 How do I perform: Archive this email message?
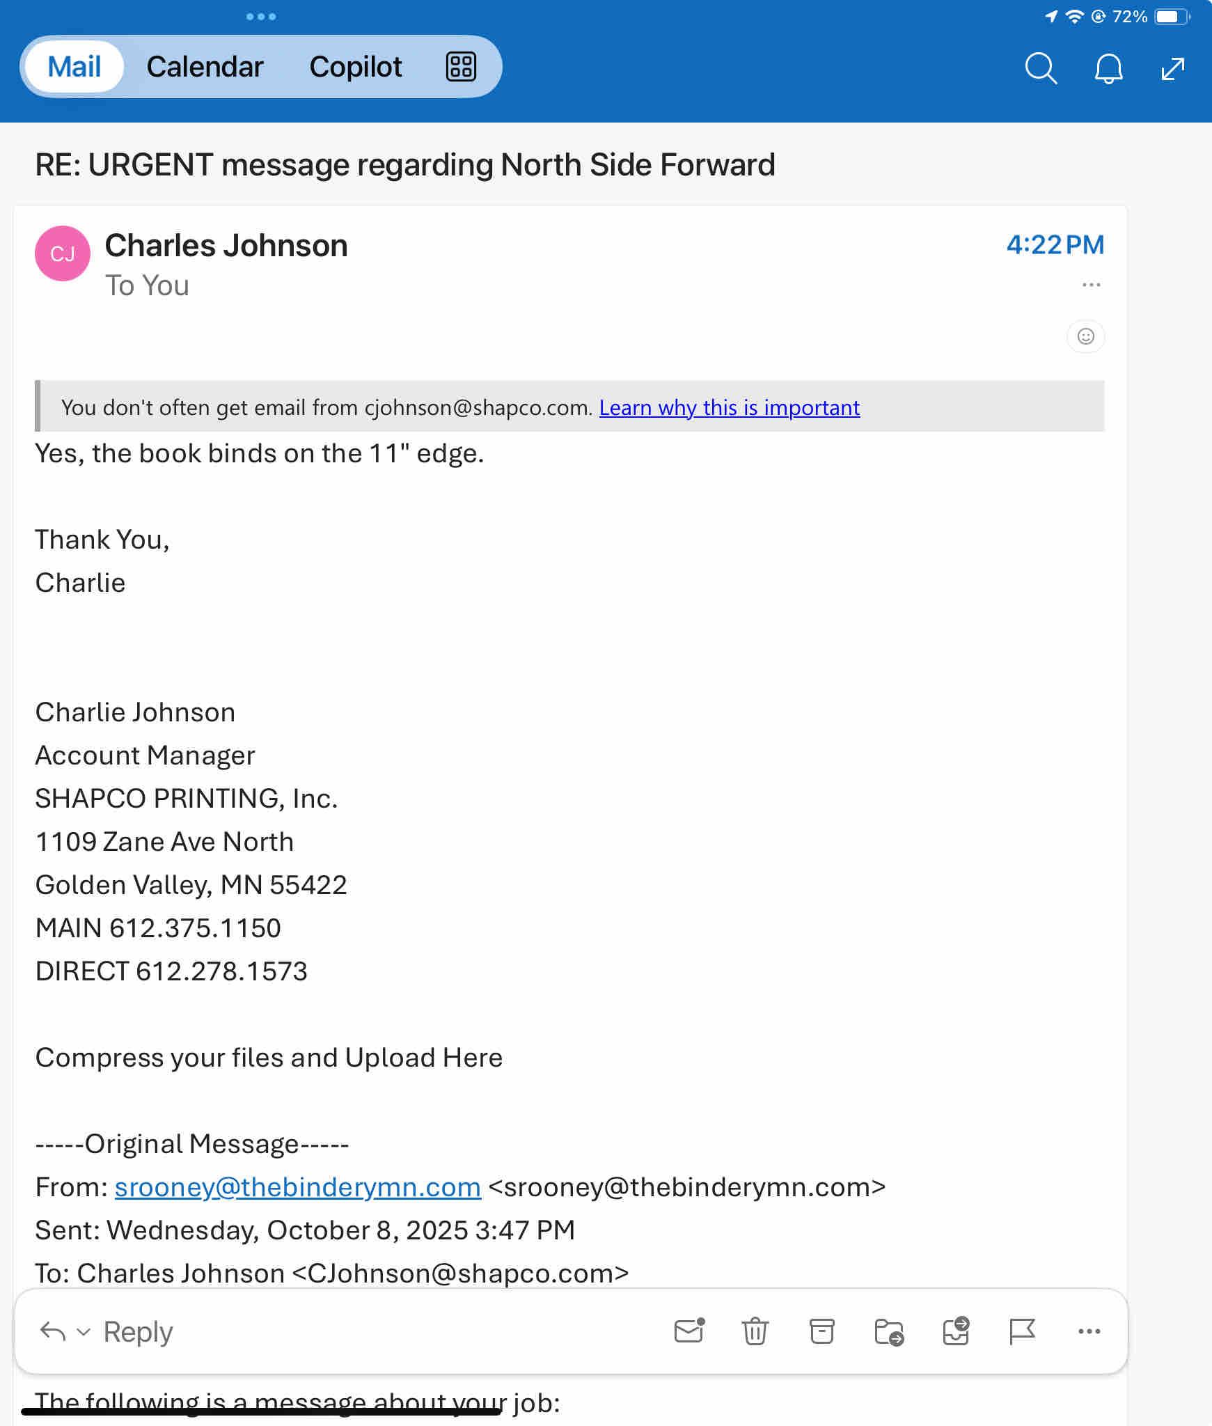pos(821,1331)
